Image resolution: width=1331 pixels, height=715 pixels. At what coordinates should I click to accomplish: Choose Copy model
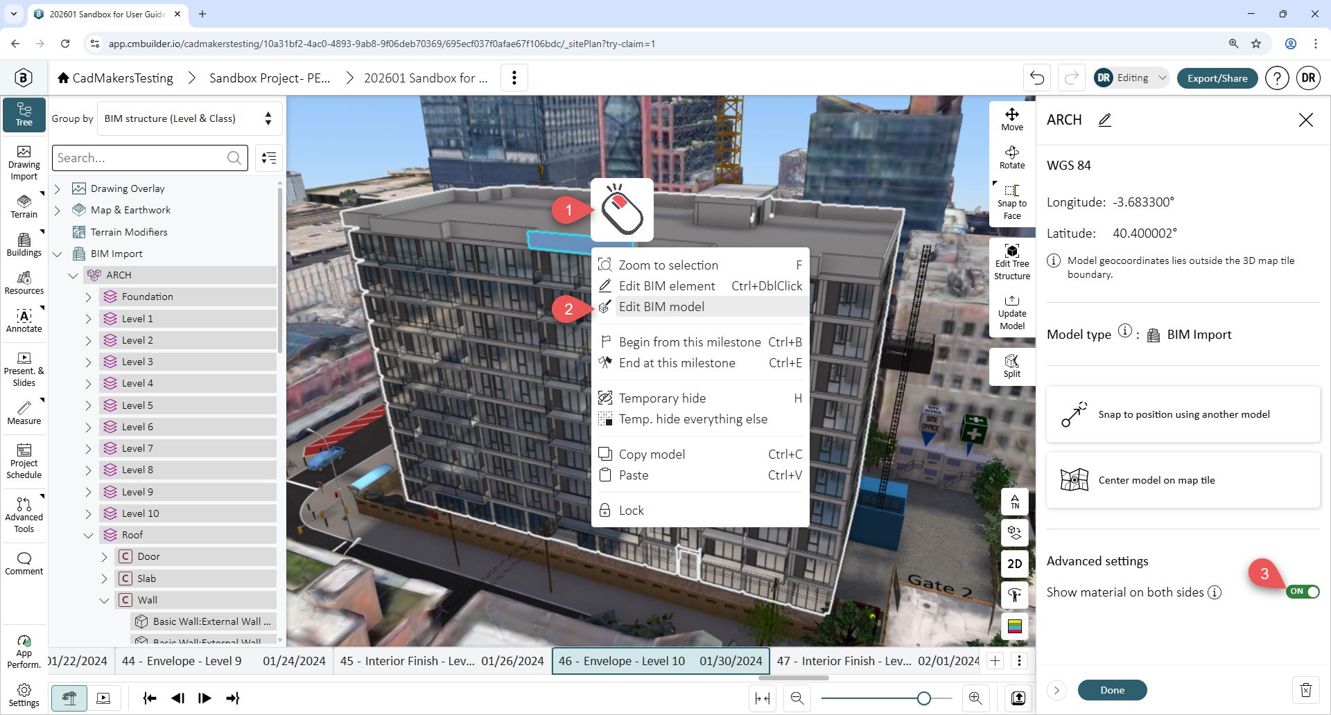700,454
